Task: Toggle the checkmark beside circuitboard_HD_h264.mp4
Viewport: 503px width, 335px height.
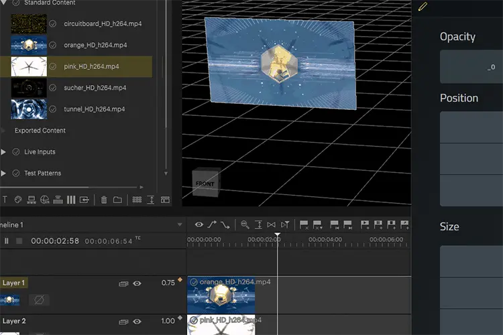Action: click(52, 23)
